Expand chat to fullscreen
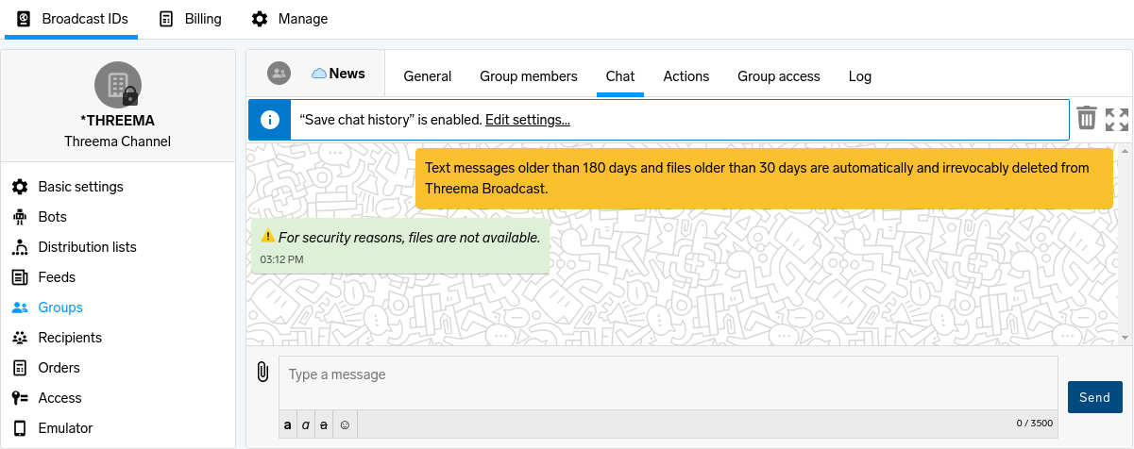This screenshot has height=449, width=1134. 1117,119
